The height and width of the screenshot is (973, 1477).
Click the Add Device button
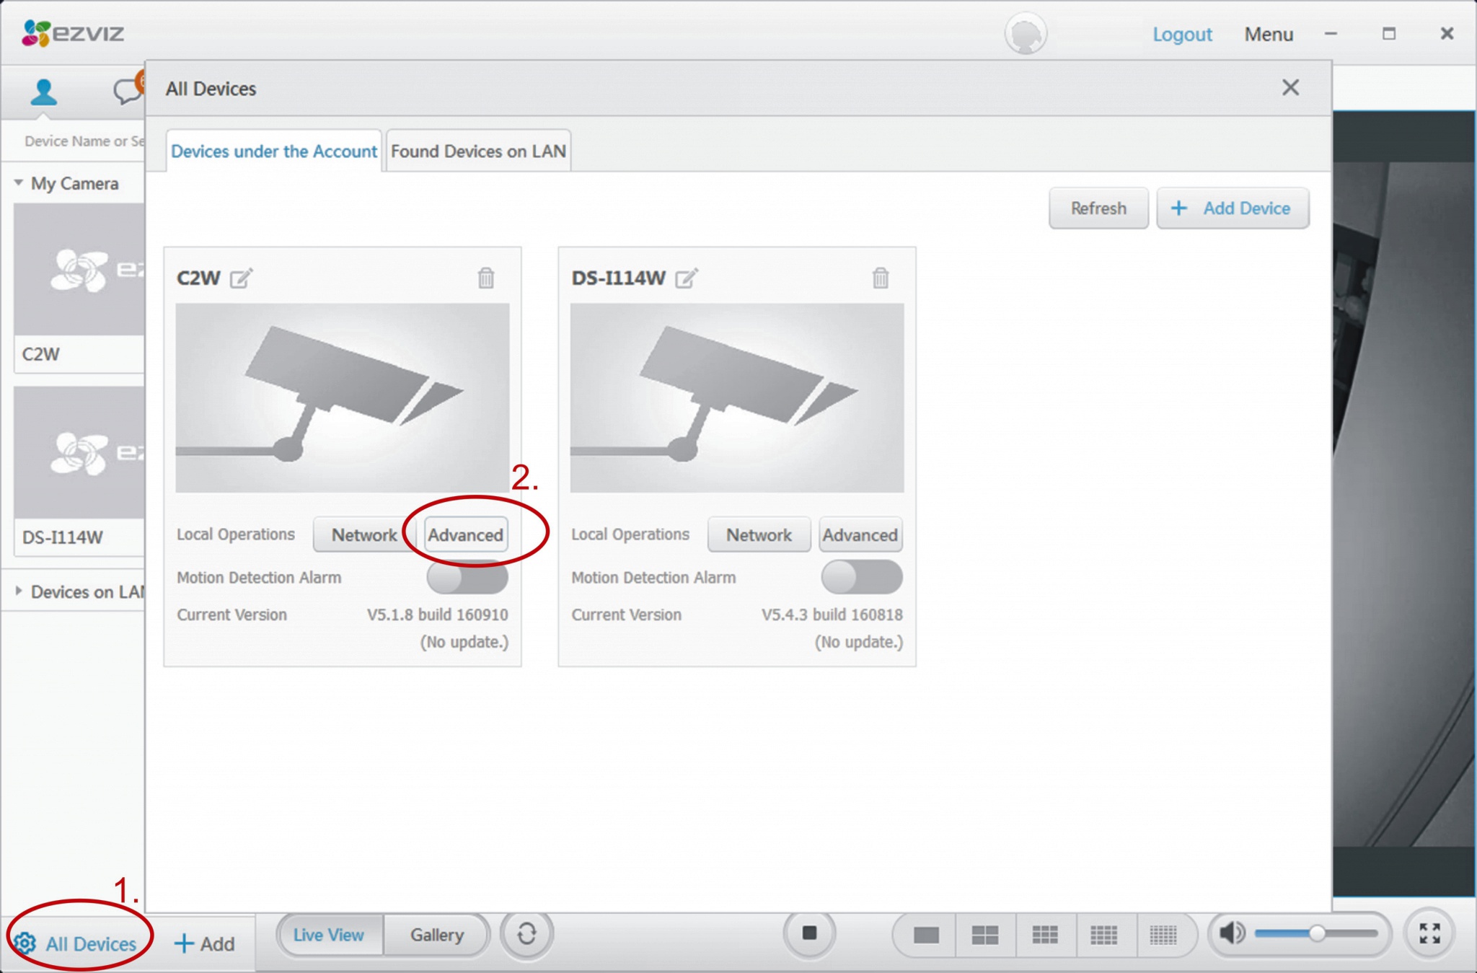1233,208
